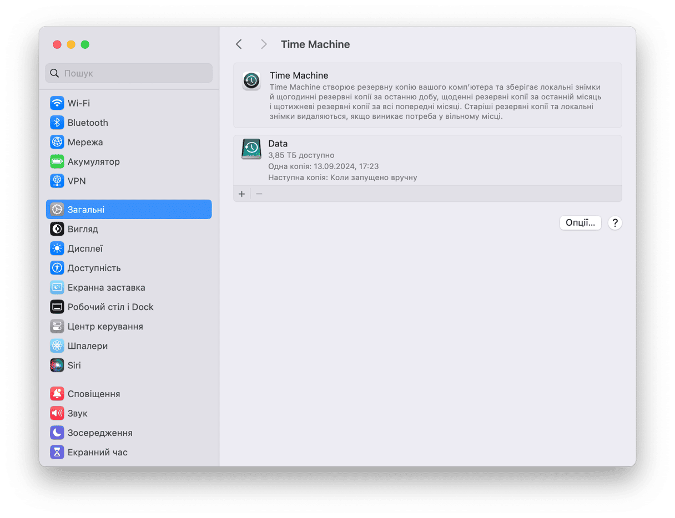Screen dimensions: 675x518
Task: Close the System Settings window
Action: [57, 44]
